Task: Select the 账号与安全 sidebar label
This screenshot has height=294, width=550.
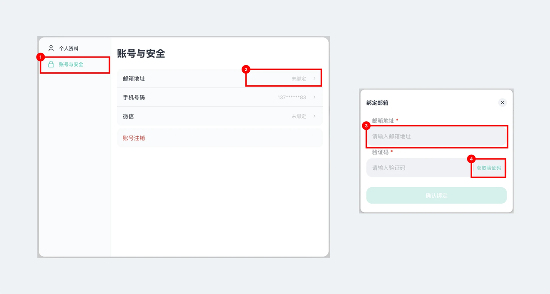Action: coord(71,65)
